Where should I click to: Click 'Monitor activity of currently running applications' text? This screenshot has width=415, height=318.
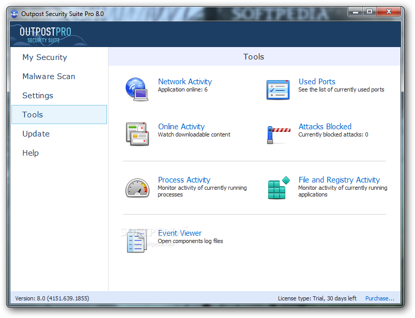tap(343, 191)
